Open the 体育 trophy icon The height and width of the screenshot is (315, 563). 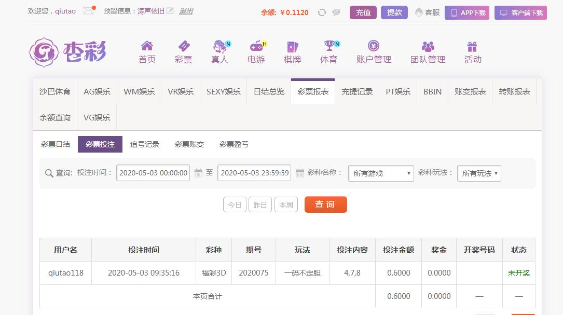pos(329,46)
